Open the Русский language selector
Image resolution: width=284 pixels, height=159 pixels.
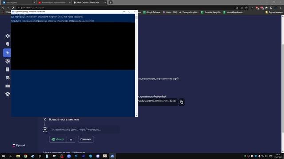click(19, 145)
